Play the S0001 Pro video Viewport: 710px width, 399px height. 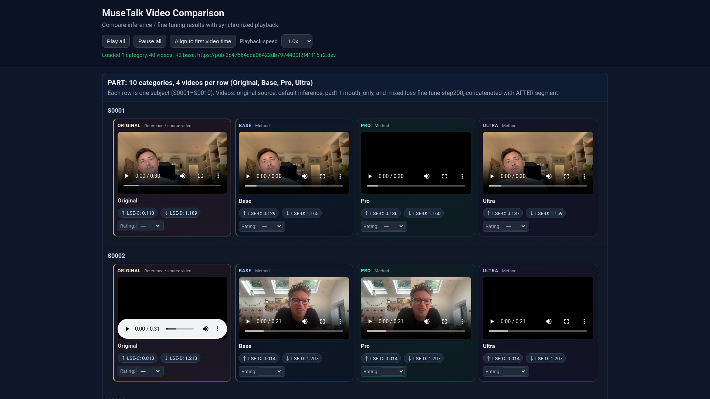pos(370,176)
